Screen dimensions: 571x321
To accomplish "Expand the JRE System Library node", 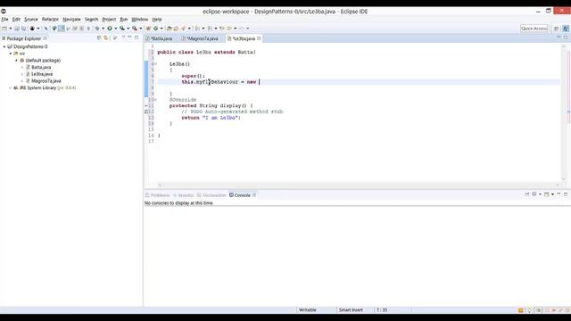I will click(x=10, y=87).
